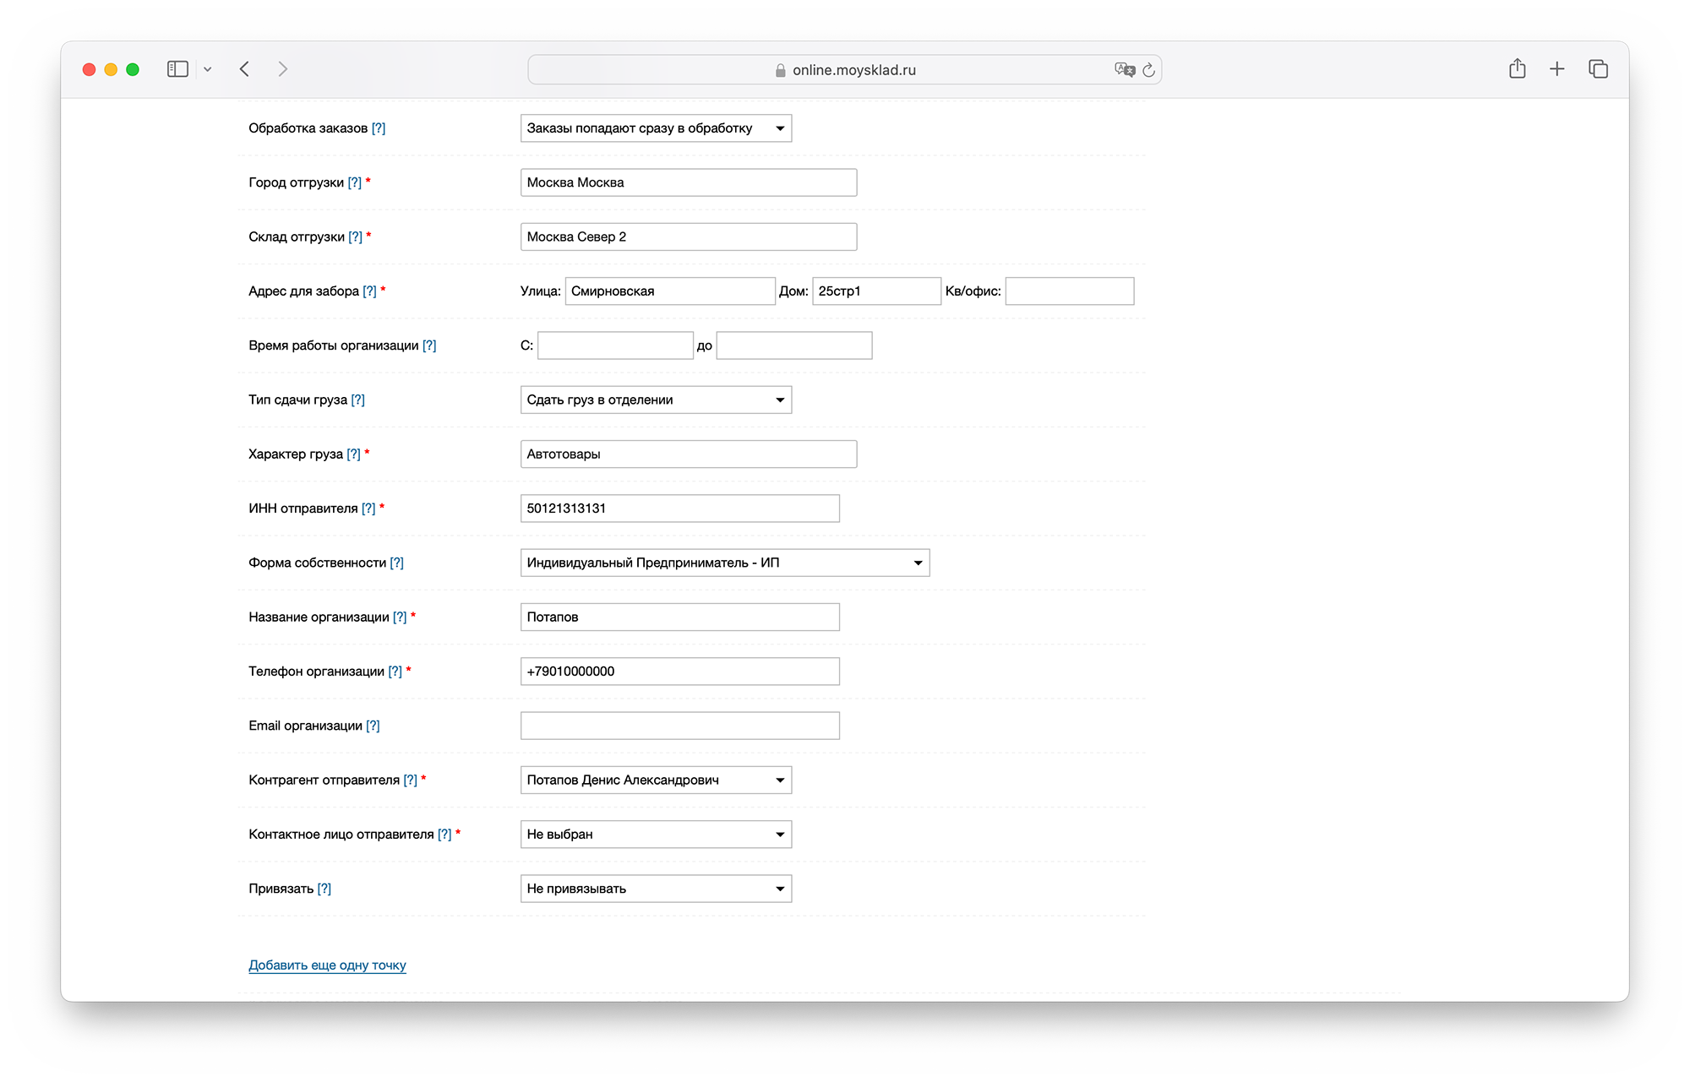Open the Привязать dropdown
This screenshot has width=1690, height=1082.
pyautogui.click(x=656, y=889)
